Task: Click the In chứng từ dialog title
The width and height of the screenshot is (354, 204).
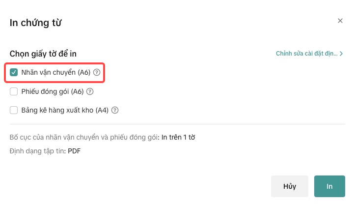Action: [x=35, y=23]
